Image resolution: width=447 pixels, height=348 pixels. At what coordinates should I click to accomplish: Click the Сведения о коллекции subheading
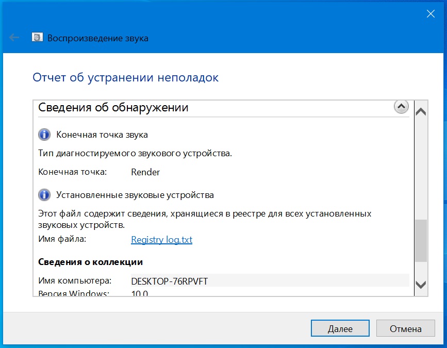[x=91, y=262]
